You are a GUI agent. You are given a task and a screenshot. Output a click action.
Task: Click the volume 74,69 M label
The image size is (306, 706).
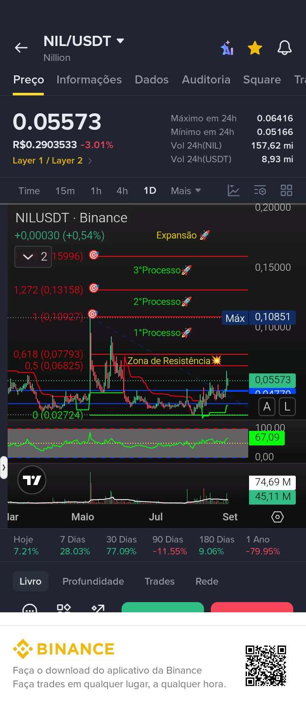pyautogui.click(x=272, y=482)
